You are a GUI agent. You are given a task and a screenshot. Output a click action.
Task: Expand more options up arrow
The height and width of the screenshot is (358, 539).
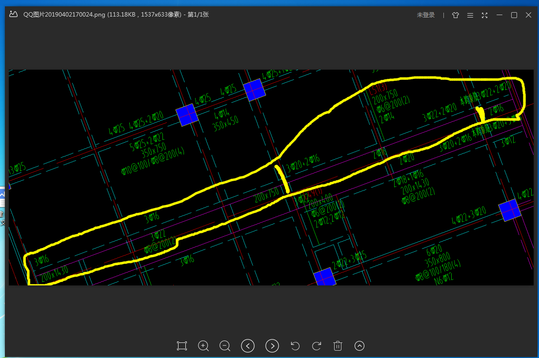click(359, 346)
